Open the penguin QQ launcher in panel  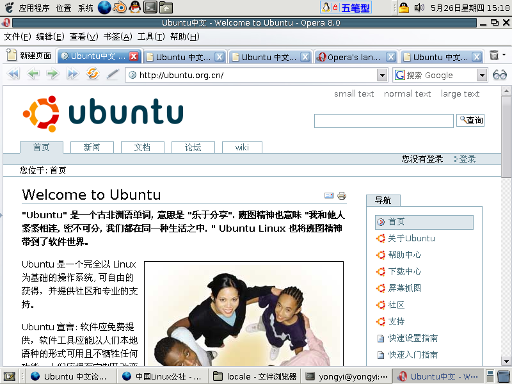point(134,7)
